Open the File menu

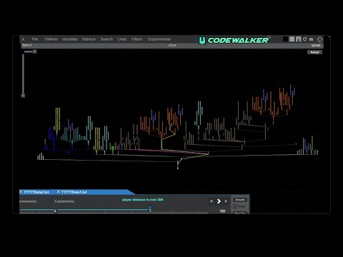(x=35, y=39)
